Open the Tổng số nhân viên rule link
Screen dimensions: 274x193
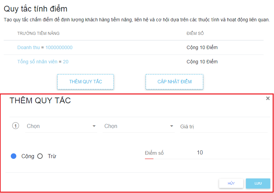click(37, 62)
